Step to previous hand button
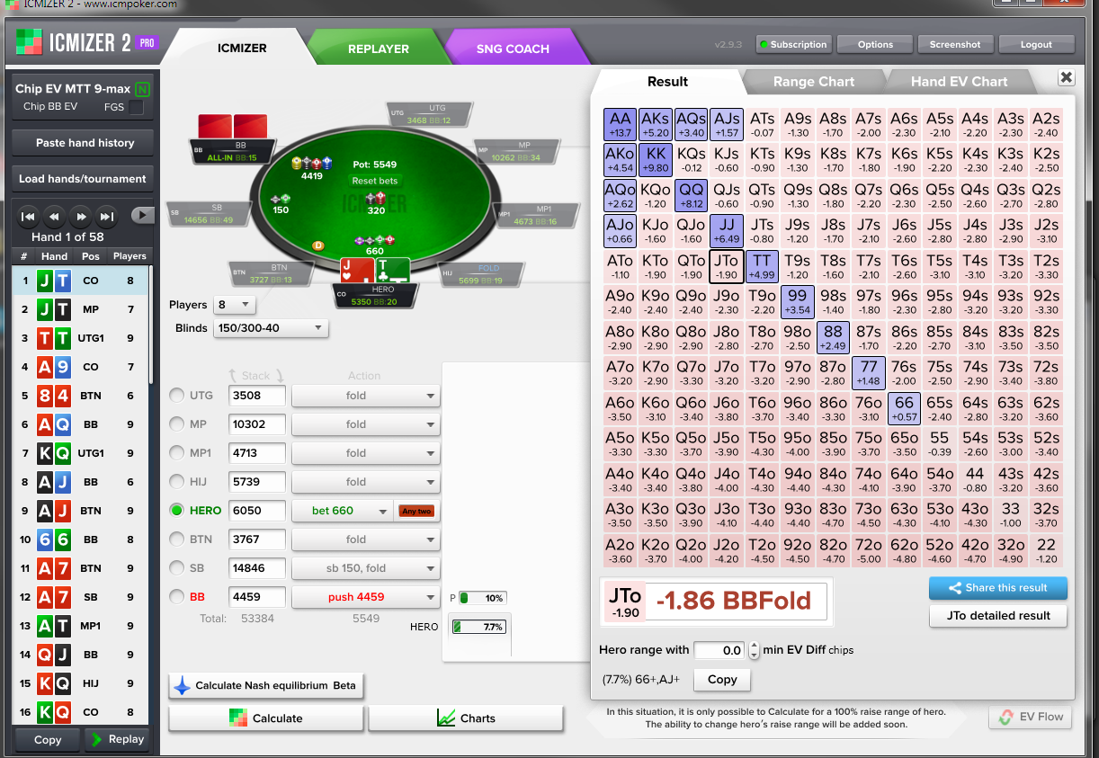The image size is (1099, 758). tap(55, 216)
